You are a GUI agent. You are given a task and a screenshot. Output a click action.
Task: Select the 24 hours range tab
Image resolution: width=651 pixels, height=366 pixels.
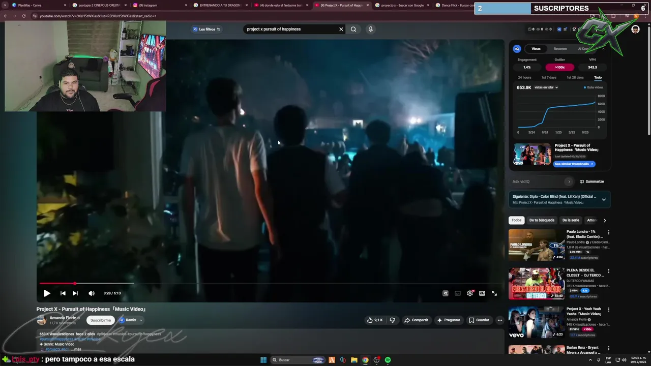click(524, 78)
